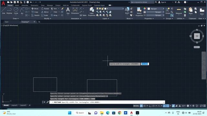The height and width of the screenshot is (116, 207).
Task: Toggle object snap tracking in status bar
Action: [x=164, y=106]
